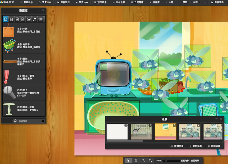The height and width of the screenshot is (164, 228).
Task: Select the 货架 shelf resource
Action: tap(24, 61)
